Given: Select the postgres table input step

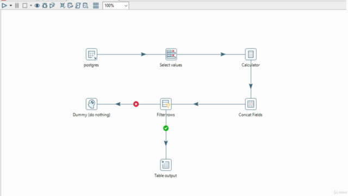Looking at the screenshot, I should (91, 54).
